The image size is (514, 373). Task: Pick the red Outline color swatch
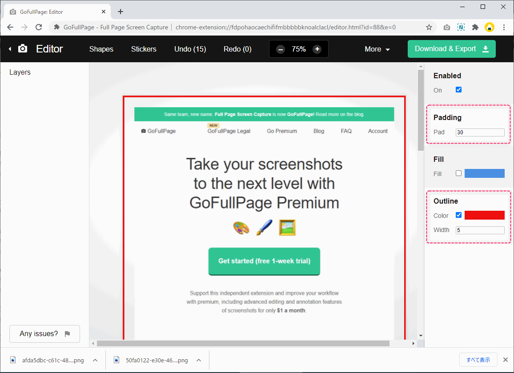485,215
